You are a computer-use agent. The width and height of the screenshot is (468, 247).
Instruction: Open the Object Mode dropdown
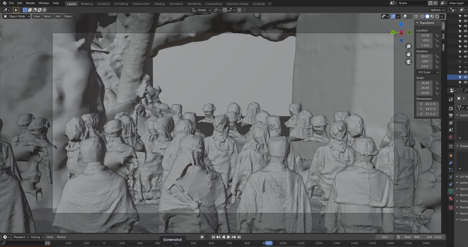coord(17,16)
